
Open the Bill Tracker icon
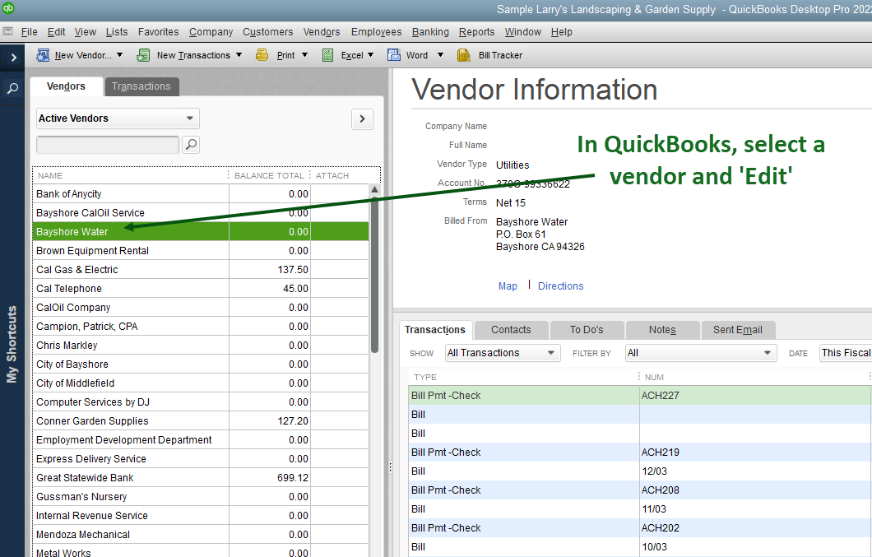click(464, 55)
